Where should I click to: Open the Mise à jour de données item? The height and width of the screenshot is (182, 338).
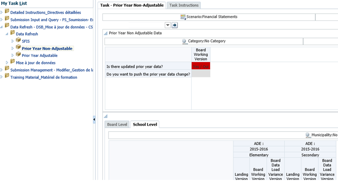[x=35, y=63]
